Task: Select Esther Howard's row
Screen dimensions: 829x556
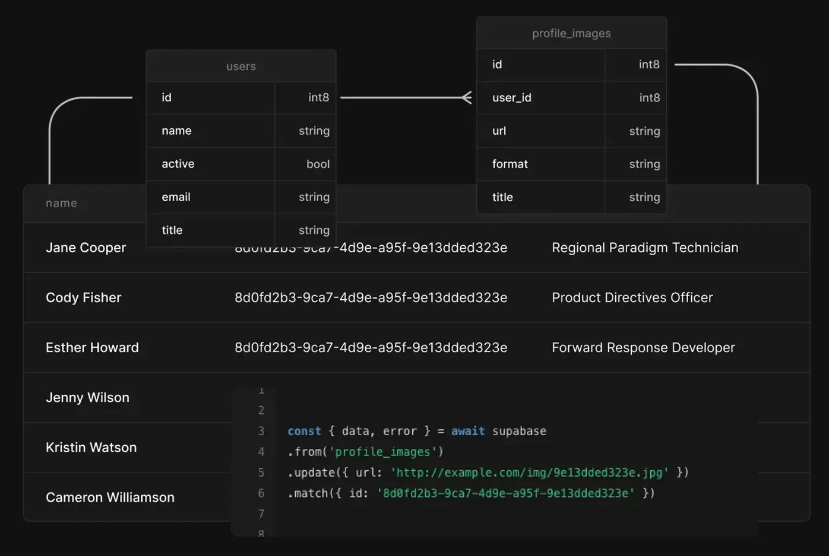Action: [x=92, y=347]
